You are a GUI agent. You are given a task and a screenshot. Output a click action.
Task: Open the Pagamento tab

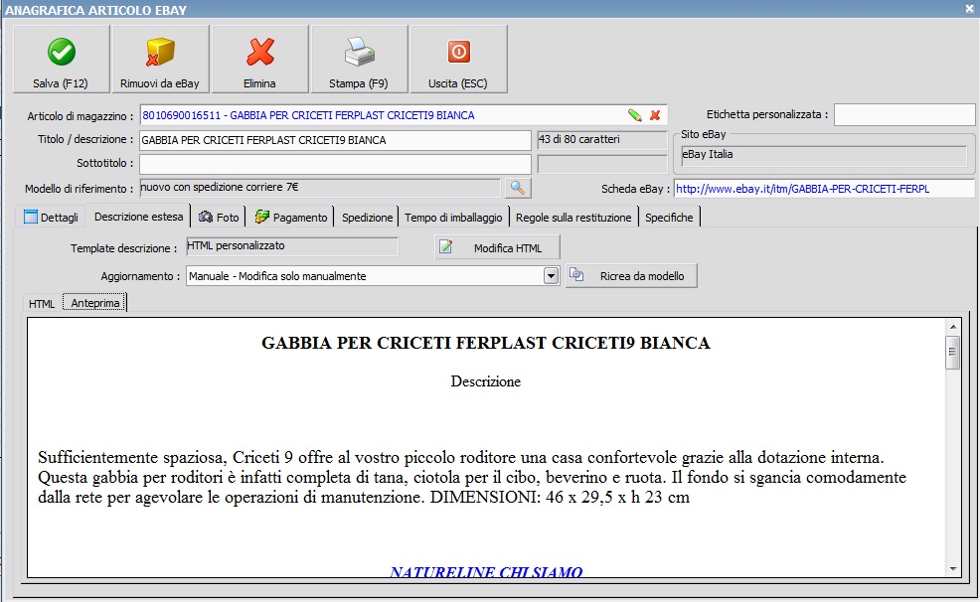(x=291, y=218)
